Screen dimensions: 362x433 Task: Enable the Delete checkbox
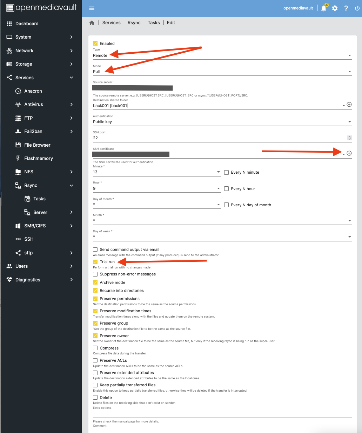(x=95, y=398)
